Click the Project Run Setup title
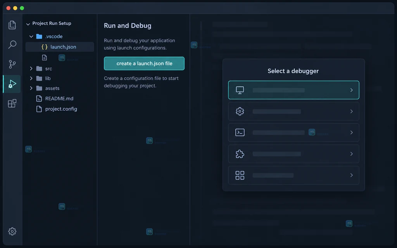 point(52,23)
